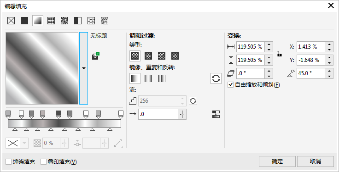The image size is (339, 172).
Task: Click the fill name 无标题
Action: click(x=99, y=36)
